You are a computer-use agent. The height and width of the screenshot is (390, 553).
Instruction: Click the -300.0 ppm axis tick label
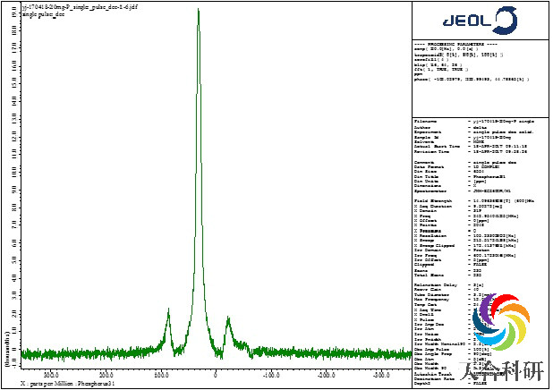[379, 375]
